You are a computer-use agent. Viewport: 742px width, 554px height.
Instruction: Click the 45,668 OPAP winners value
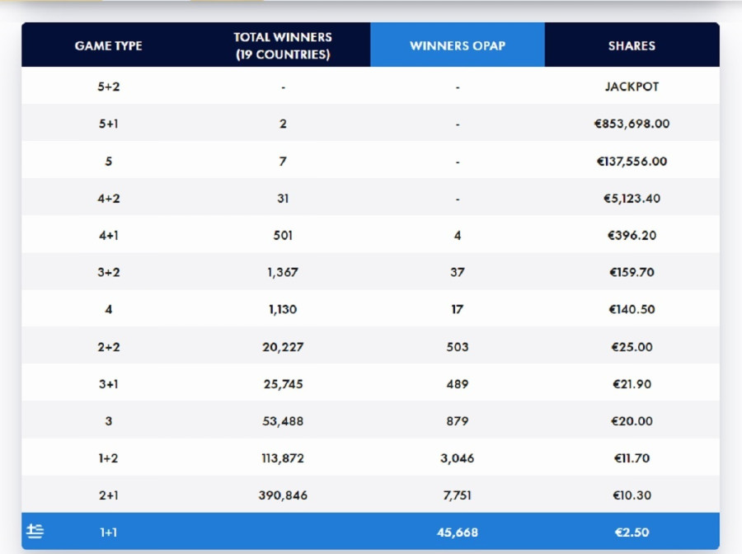[x=458, y=533]
